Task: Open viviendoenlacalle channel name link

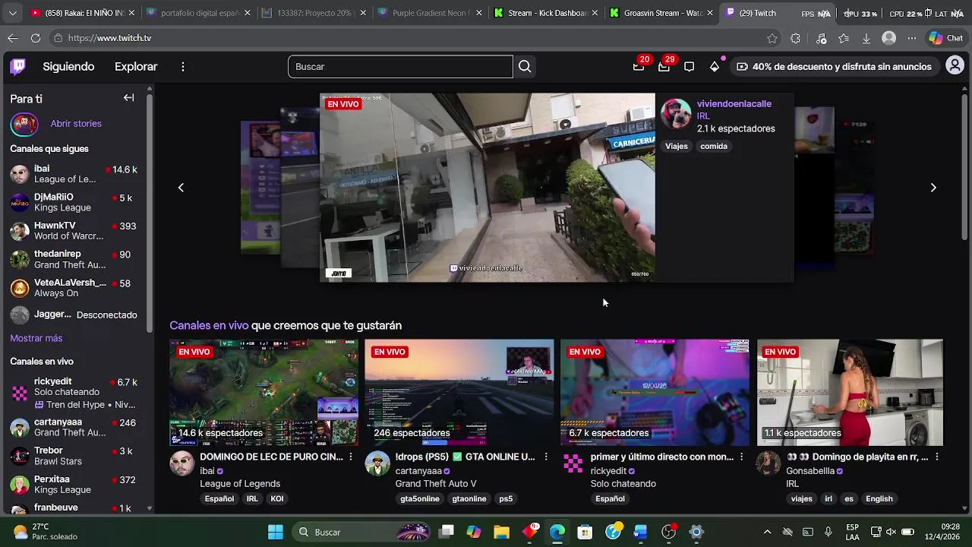Action: point(734,104)
